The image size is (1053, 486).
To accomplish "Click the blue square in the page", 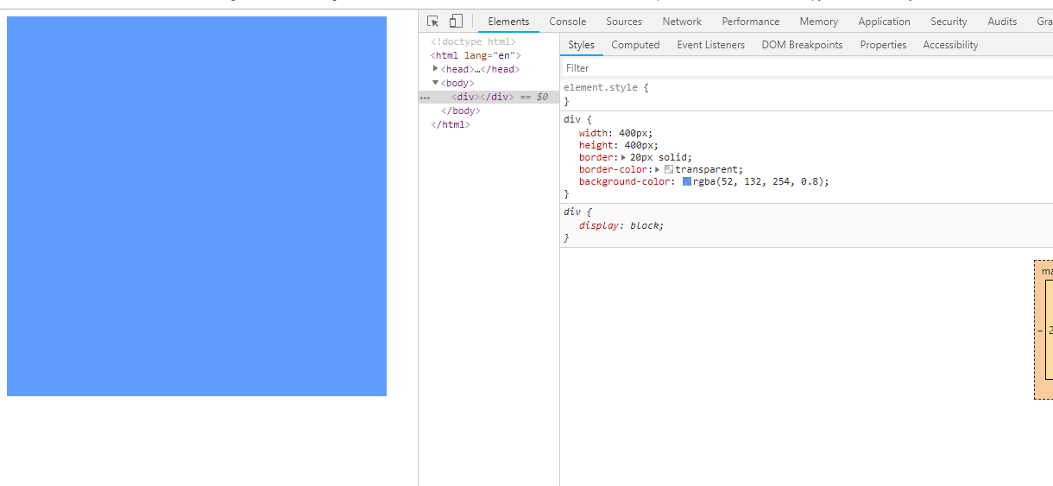I will tap(197, 206).
